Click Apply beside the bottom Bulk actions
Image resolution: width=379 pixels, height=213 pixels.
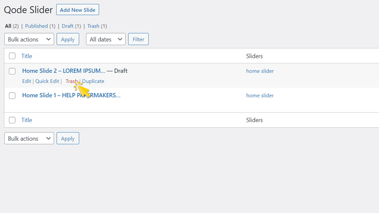tap(68, 138)
